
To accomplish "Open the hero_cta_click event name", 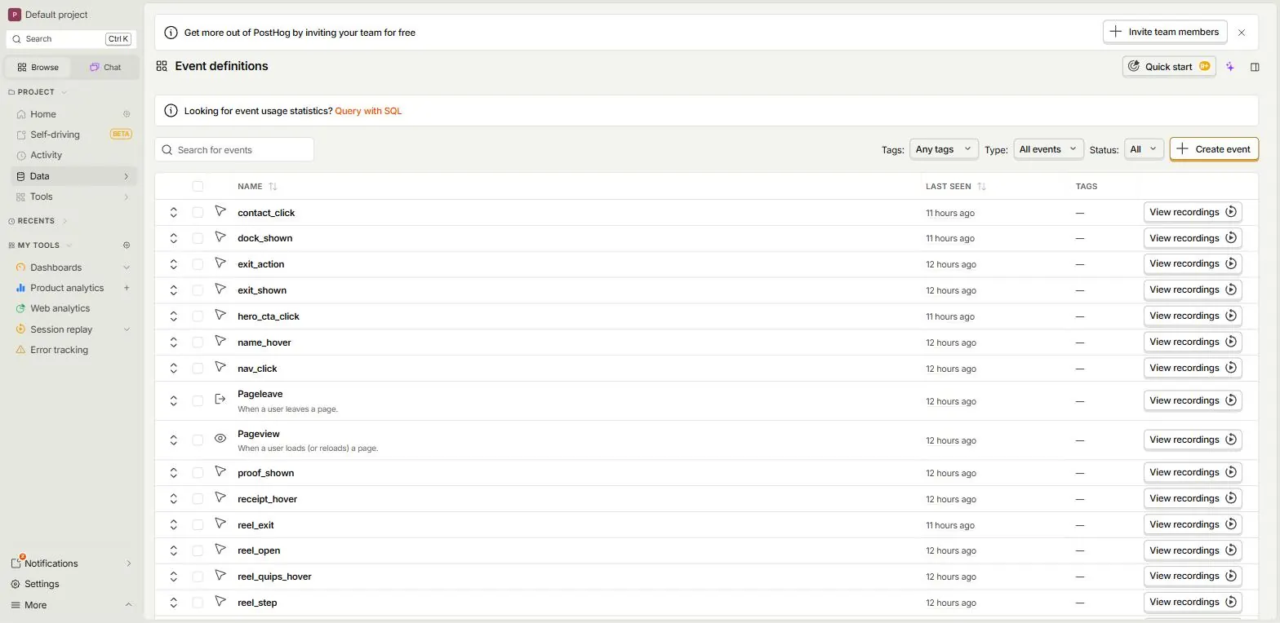I will tap(269, 316).
